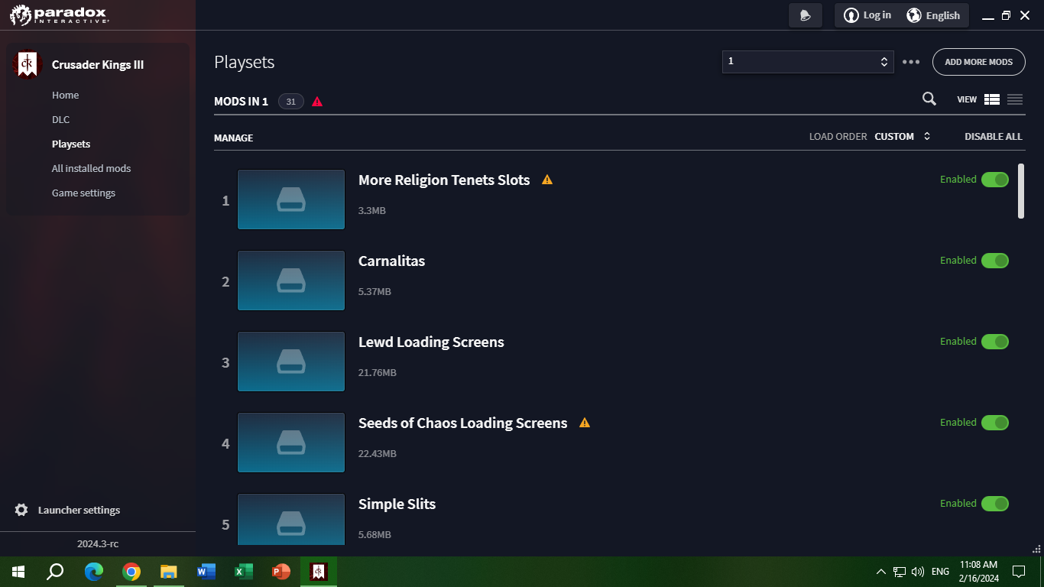Image resolution: width=1044 pixels, height=587 pixels.
Task: Open Microsoft Word from taskbar
Action: [206, 572]
